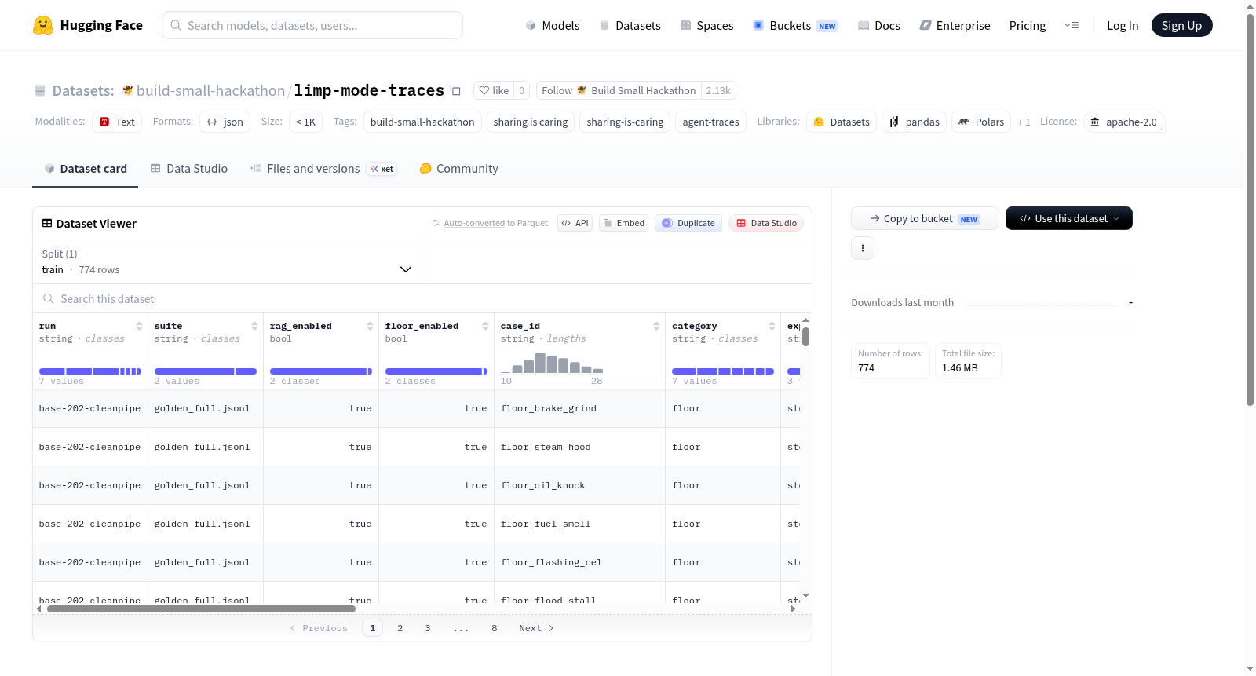Open Buckets in the top navigation

pos(795,25)
